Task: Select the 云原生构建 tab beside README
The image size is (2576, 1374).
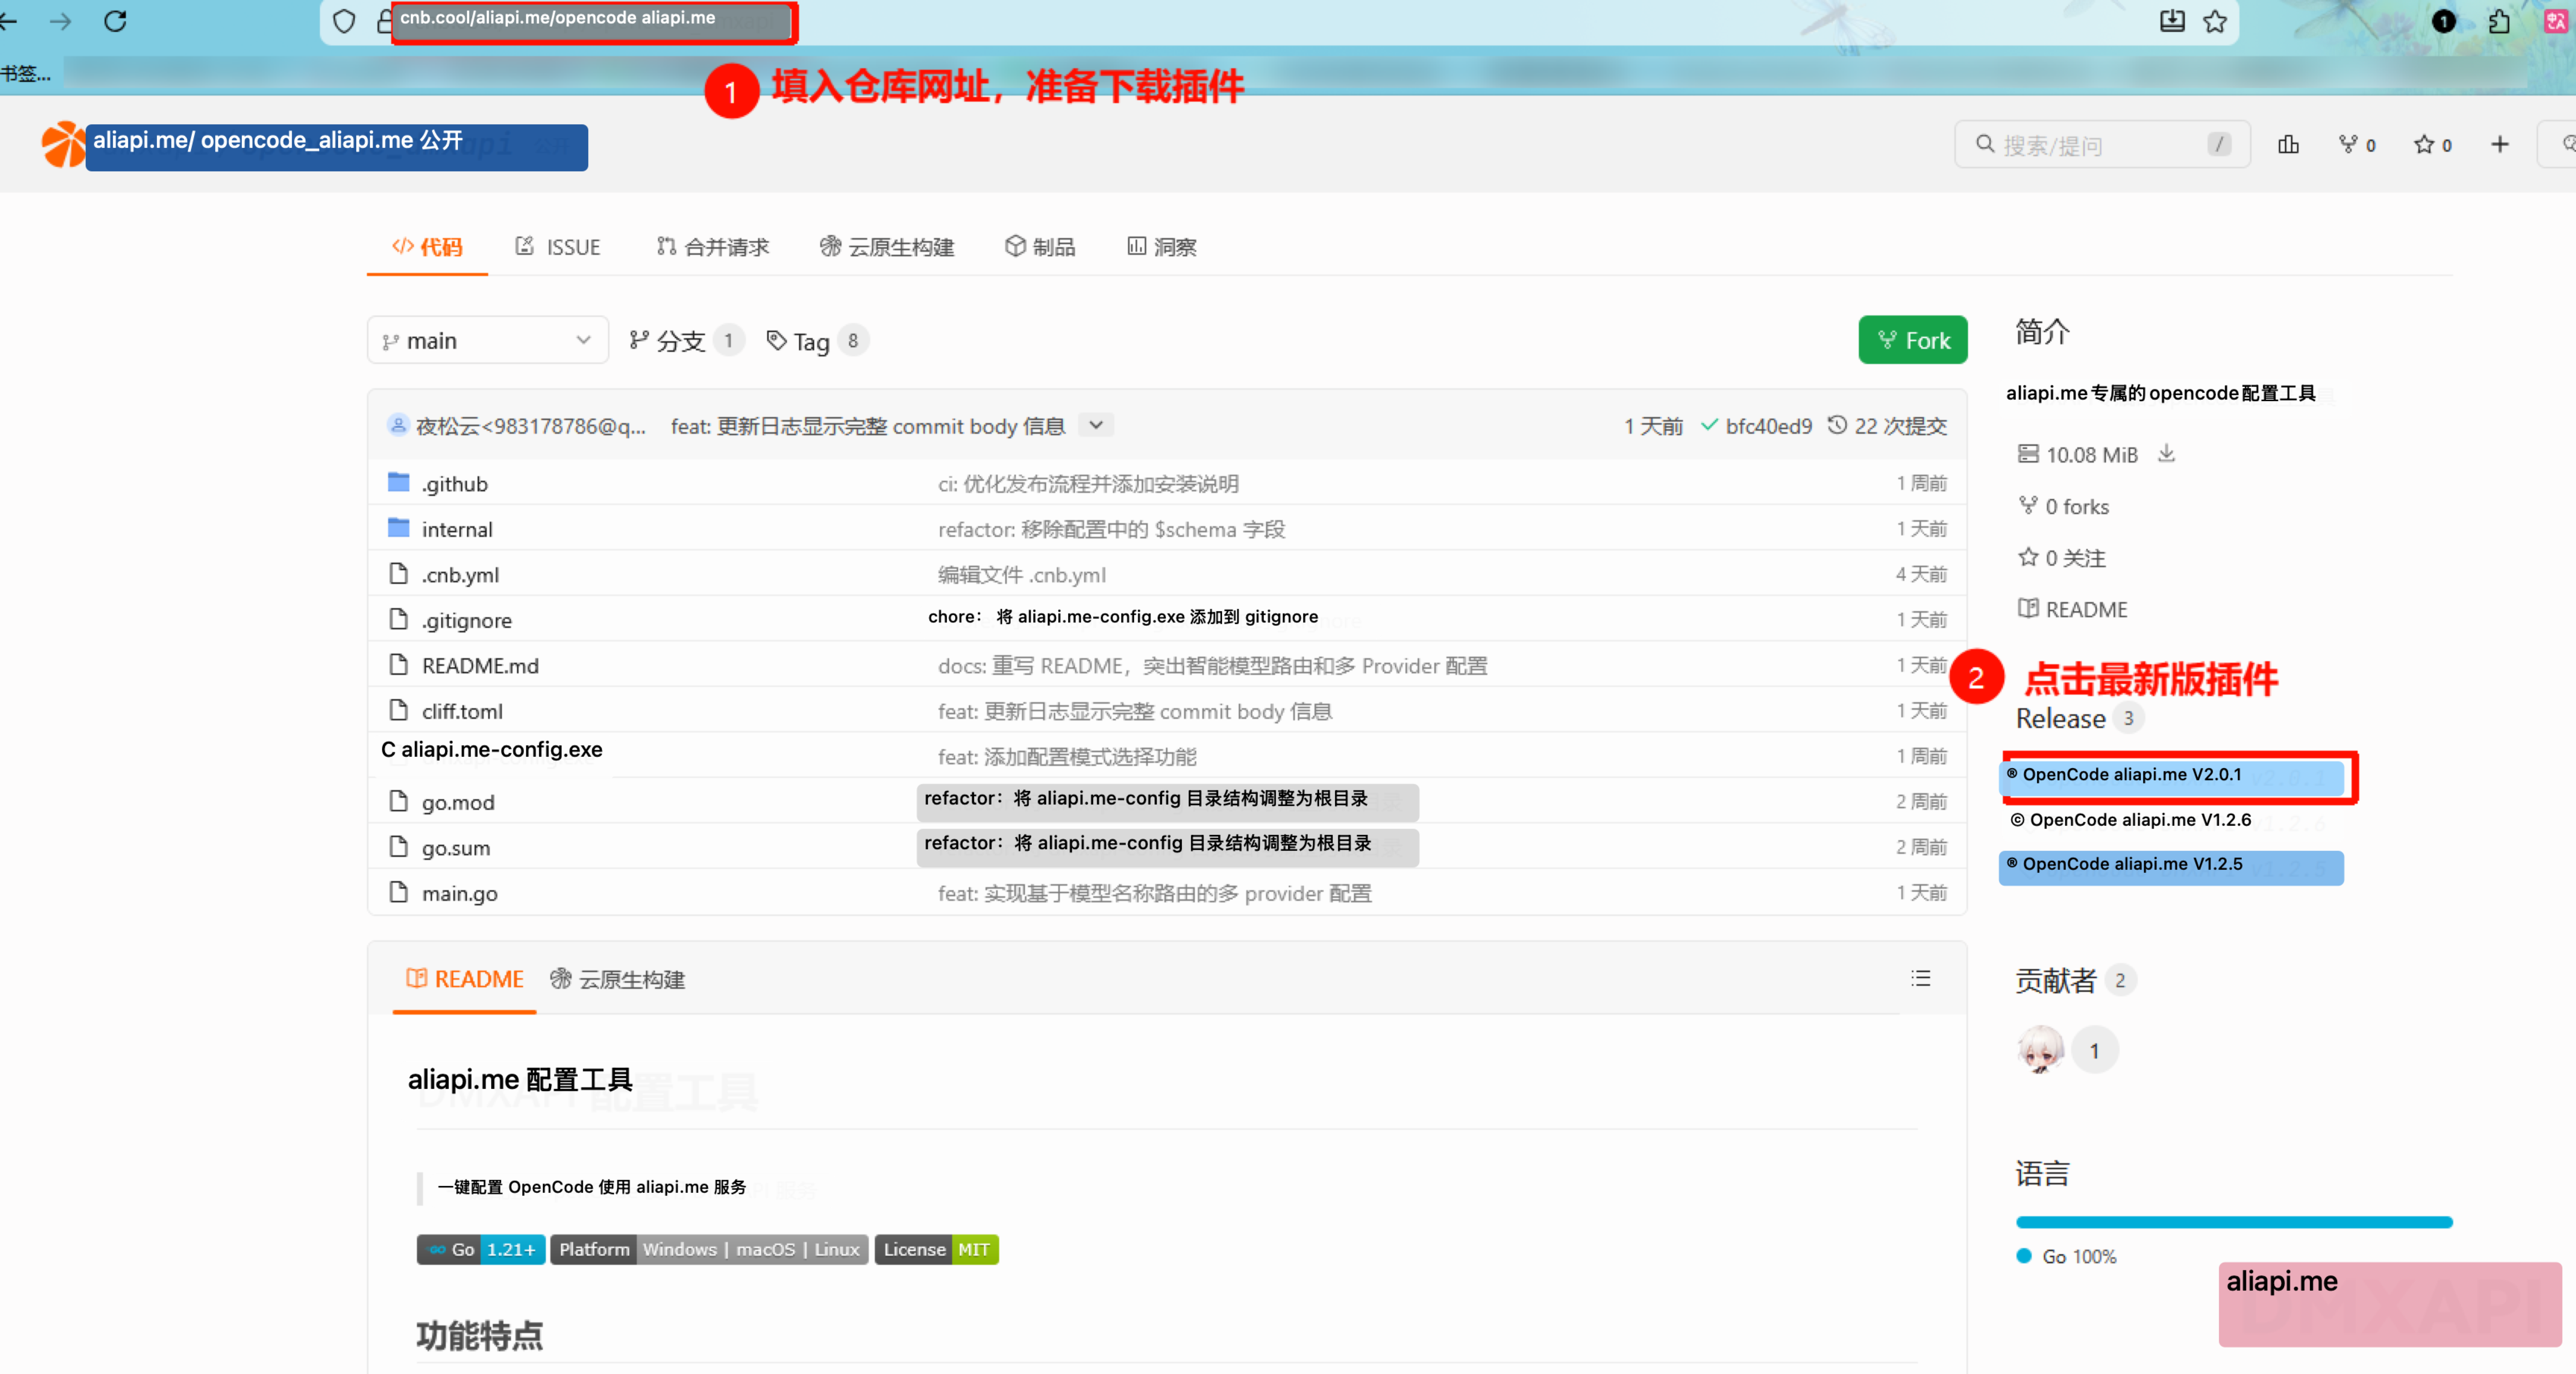Action: click(617, 979)
